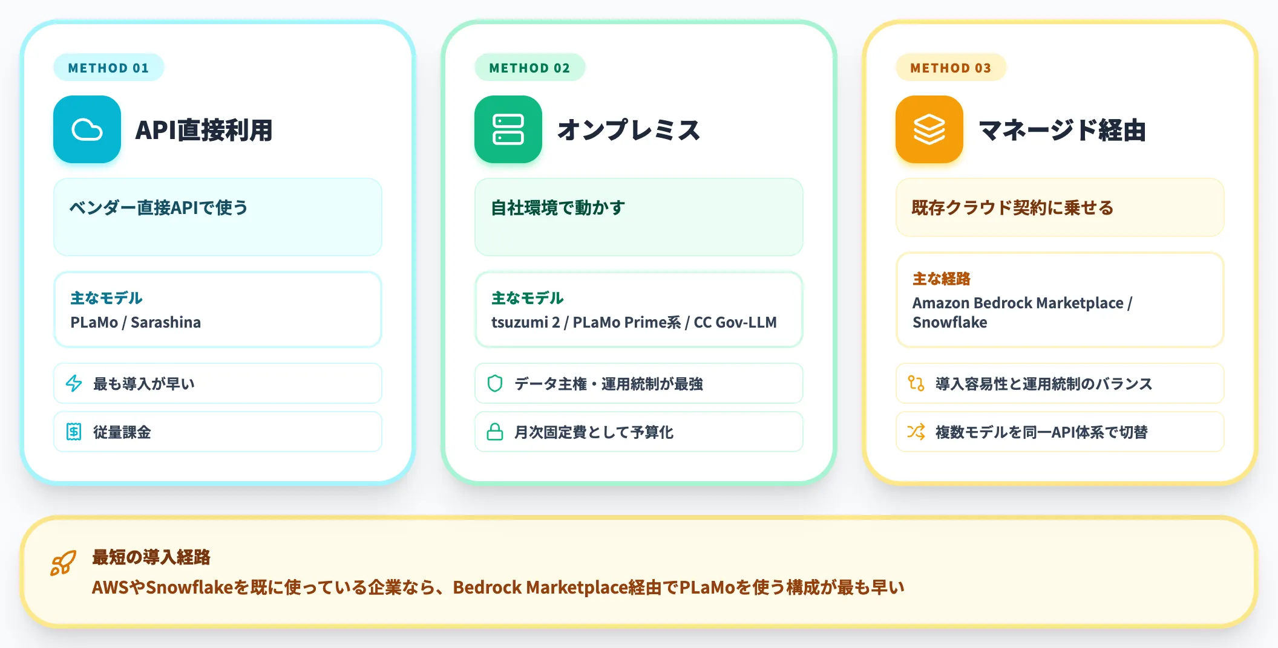Click the 既存クラウド契約に乗せる description
Screen dimensions: 1278x648
point(1012,208)
